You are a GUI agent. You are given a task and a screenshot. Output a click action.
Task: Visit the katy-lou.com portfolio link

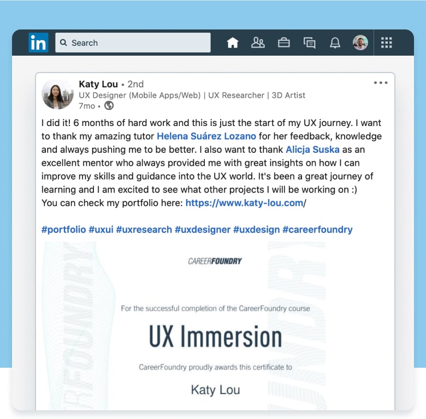point(244,203)
